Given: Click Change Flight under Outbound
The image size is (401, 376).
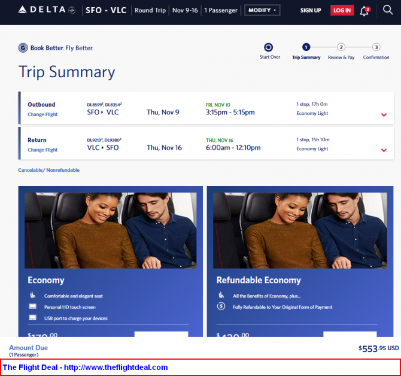Looking at the screenshot, I should tap(42, 114).
